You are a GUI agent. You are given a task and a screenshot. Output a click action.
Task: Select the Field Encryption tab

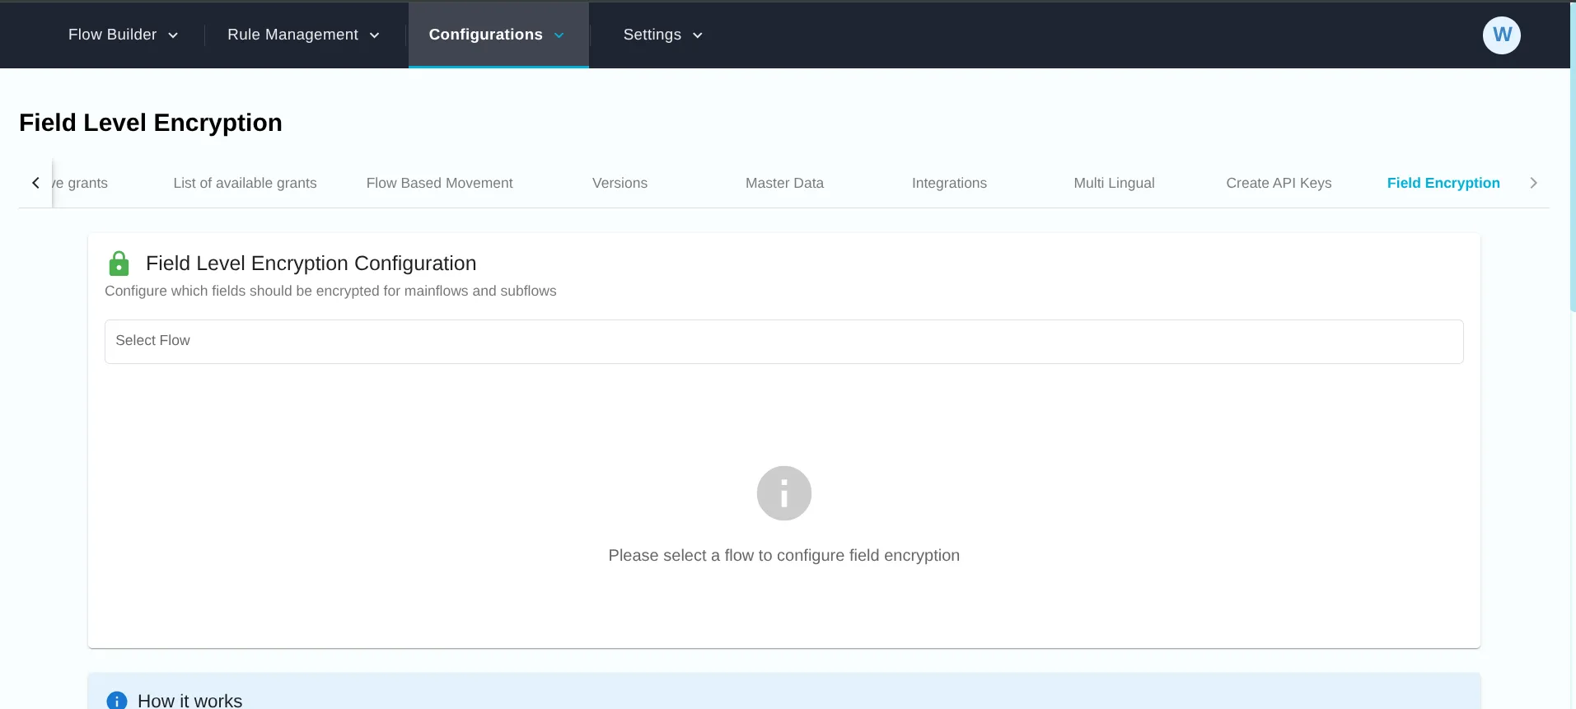[x=1443, y=183]
